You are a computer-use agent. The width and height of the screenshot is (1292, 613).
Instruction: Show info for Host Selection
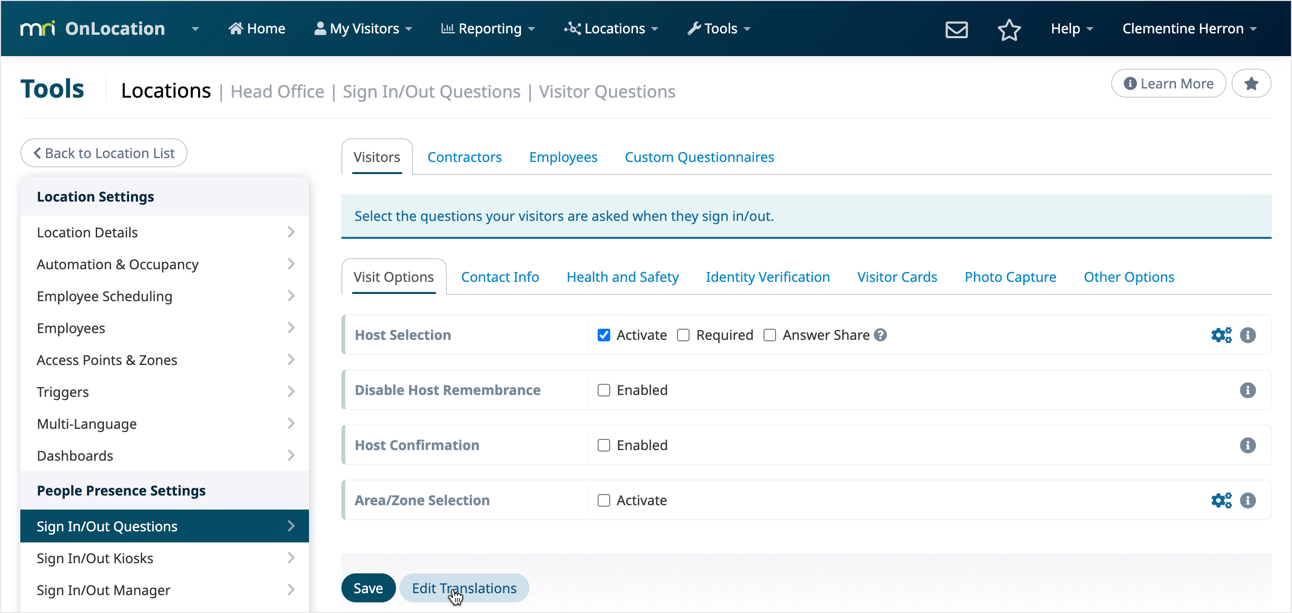click(1248, 335)
